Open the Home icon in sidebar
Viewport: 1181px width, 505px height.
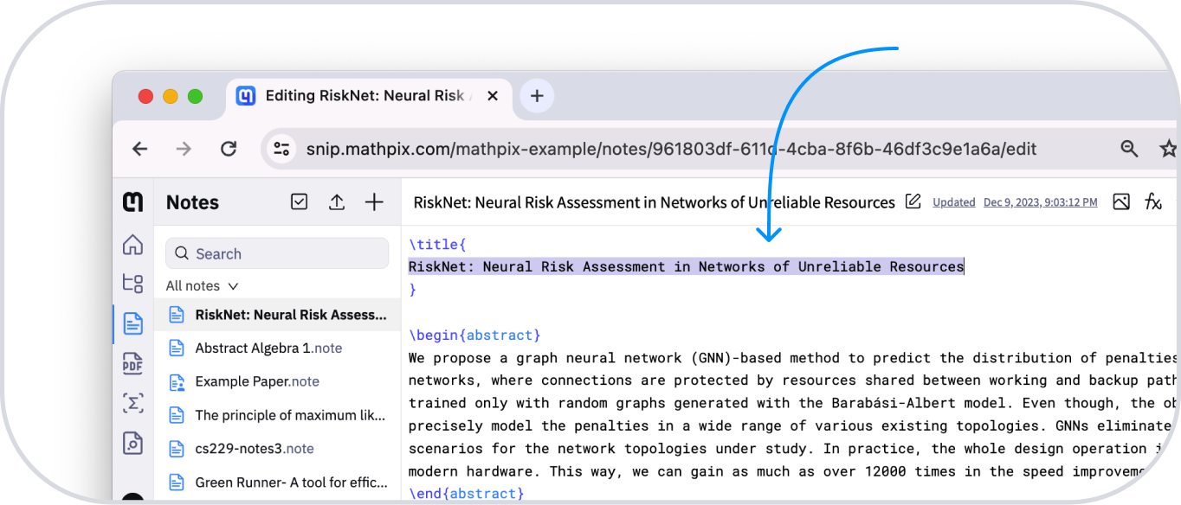click(x=132, y=245)
